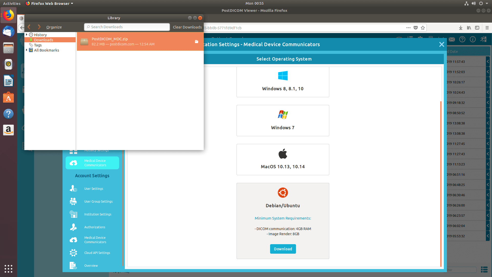The height and width of the screenshot is (277, 492).
Task: Click Download for Debian/Ubuntu
Action: click(283, 249)
